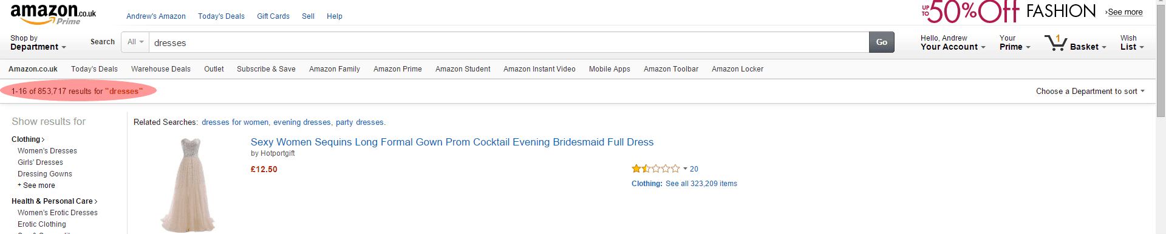This screenshot has height=234, width=1166.
Task: Click the vertical page scrollbar
Action: click(x=1161, y=117)
